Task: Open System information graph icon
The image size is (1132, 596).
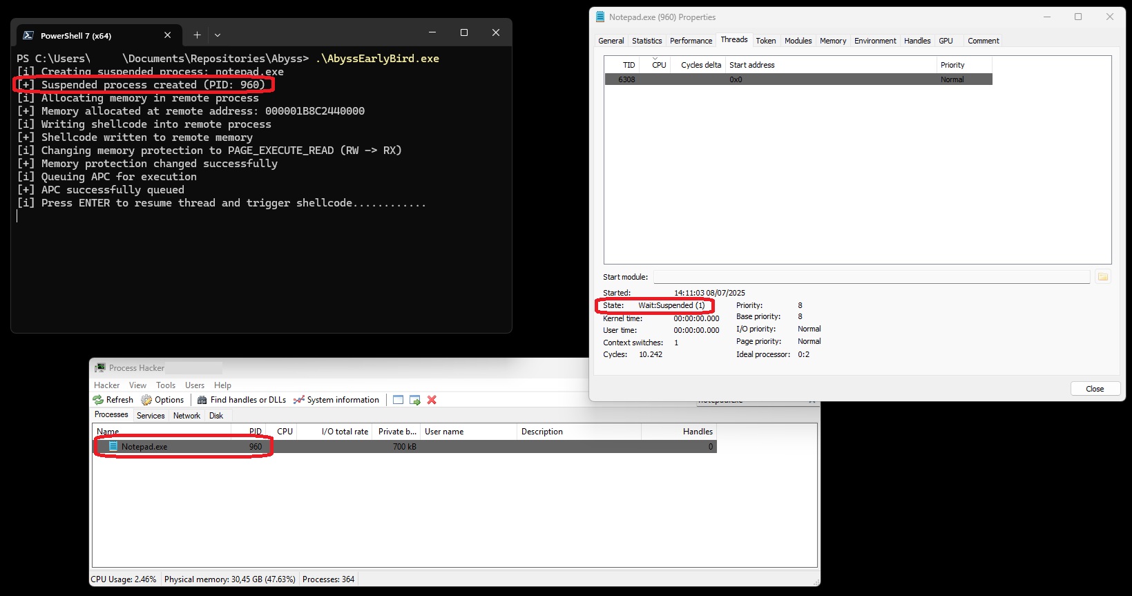Action: (299, 400)
